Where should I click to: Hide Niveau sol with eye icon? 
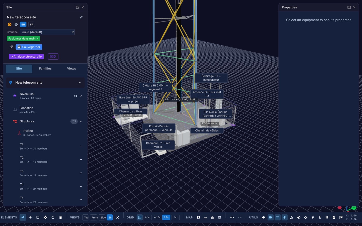[76, 96]
